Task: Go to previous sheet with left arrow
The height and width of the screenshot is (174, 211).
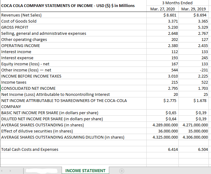Action: [2, 171]
